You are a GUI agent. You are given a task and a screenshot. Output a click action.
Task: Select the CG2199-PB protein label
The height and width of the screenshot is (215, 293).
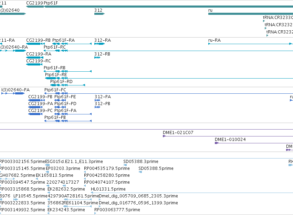(40, 97)
